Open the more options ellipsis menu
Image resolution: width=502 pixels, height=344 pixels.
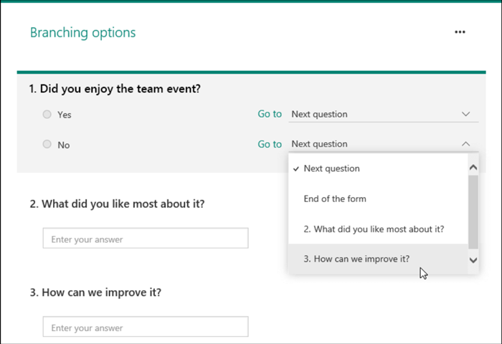(460, 32)
